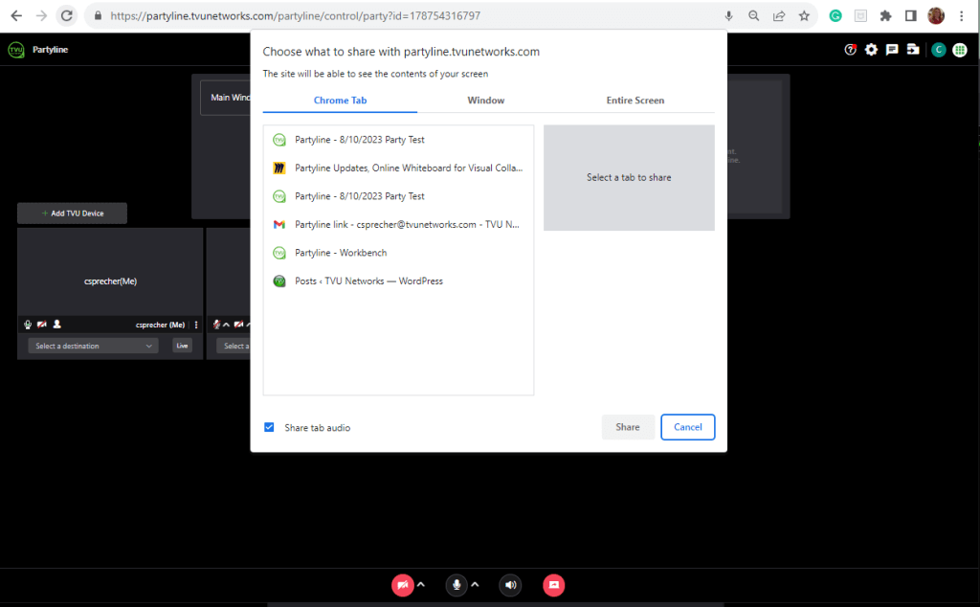Select first Partyline - 8/10/2023 Party Test tab

(399, 140)
